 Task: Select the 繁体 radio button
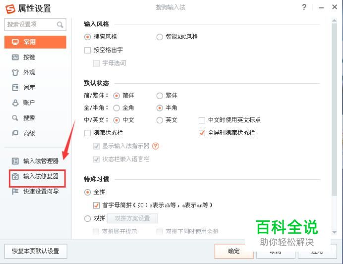160,96
